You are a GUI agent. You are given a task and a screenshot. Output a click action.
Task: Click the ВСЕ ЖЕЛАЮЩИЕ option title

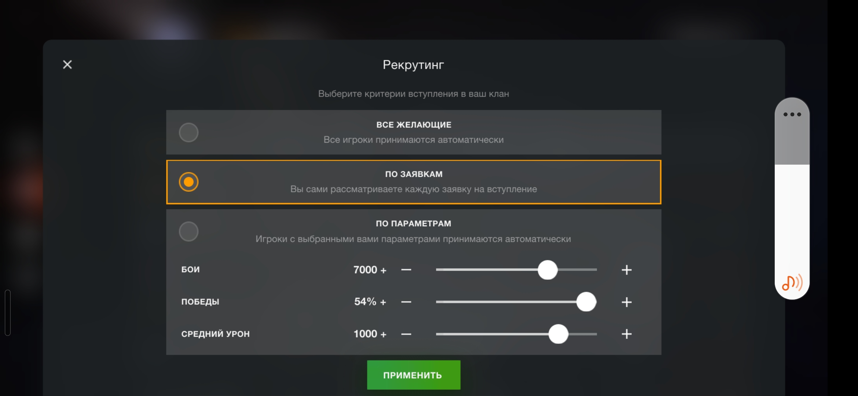pyautogui.click(x=414, y=125)
